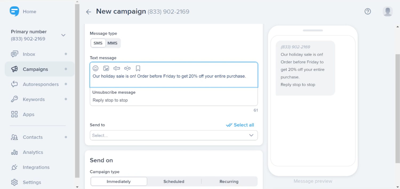The width and height of the screenshot is (400, 189).
Task: Click the page's right vertical scrollbar
Action: tap(398, 107)
